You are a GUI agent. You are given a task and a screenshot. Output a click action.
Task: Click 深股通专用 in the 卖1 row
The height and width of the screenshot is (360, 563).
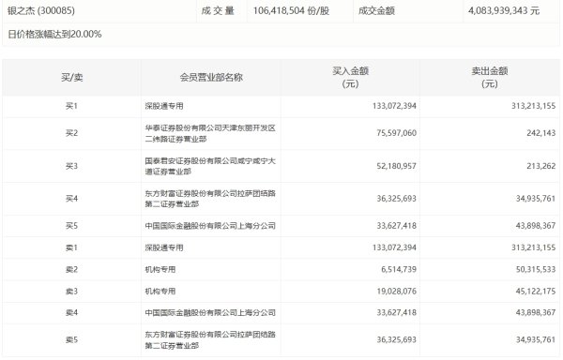(x=164, y=247)
